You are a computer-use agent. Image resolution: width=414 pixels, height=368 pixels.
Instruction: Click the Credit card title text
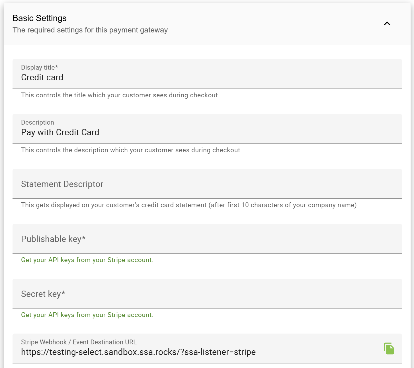point(42,77)
